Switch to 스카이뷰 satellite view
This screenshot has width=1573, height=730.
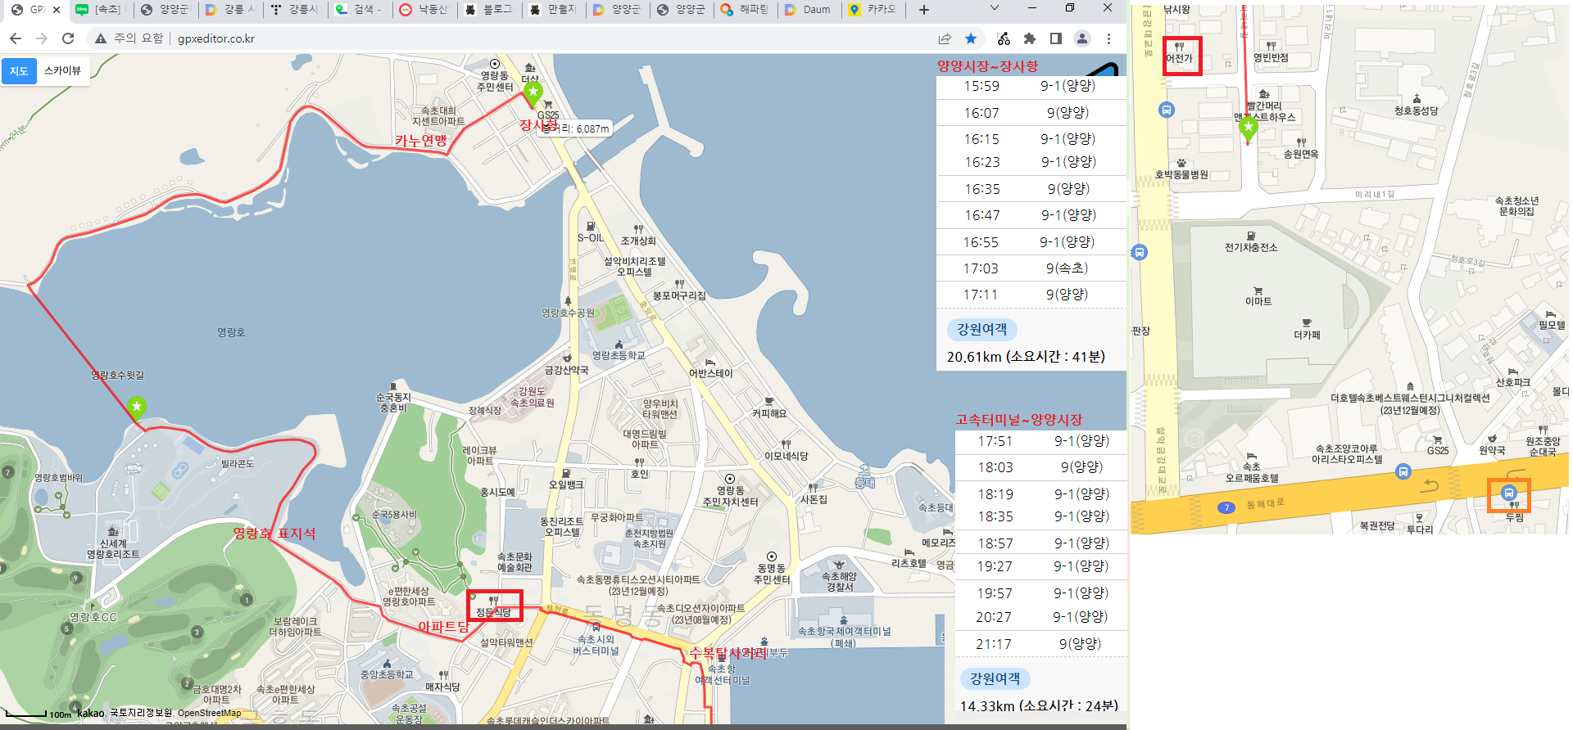click(62, 71)
